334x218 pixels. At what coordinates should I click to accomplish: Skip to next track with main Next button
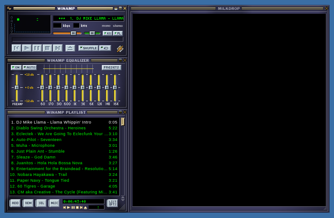(57, 48)
